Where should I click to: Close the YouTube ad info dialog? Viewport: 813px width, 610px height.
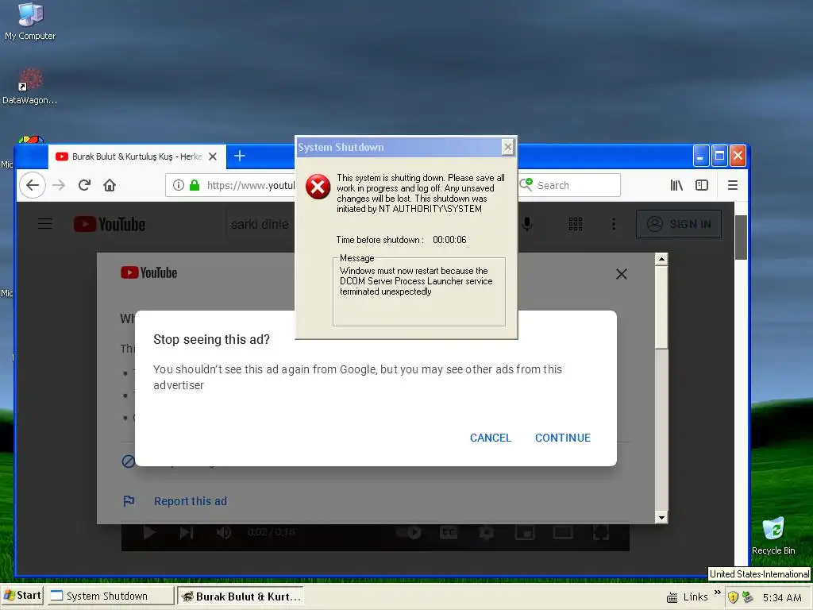pyautogui.click(x=622, y=274)
